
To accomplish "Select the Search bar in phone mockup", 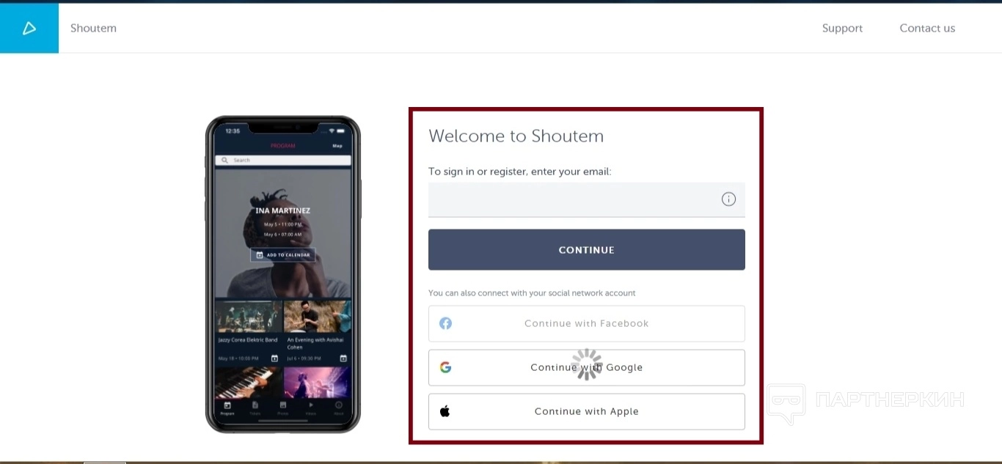I will [x=283, y=160].
